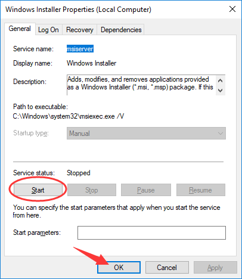The height and width of the screenshot is (279, 242).
Task: Open the Startup type Manual dropdown
Action: 146,134
